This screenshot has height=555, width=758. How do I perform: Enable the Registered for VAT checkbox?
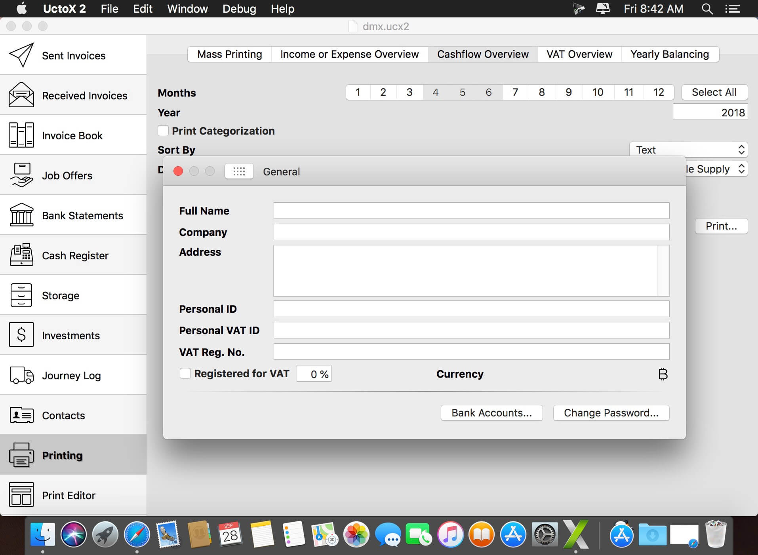click(185, 374)
